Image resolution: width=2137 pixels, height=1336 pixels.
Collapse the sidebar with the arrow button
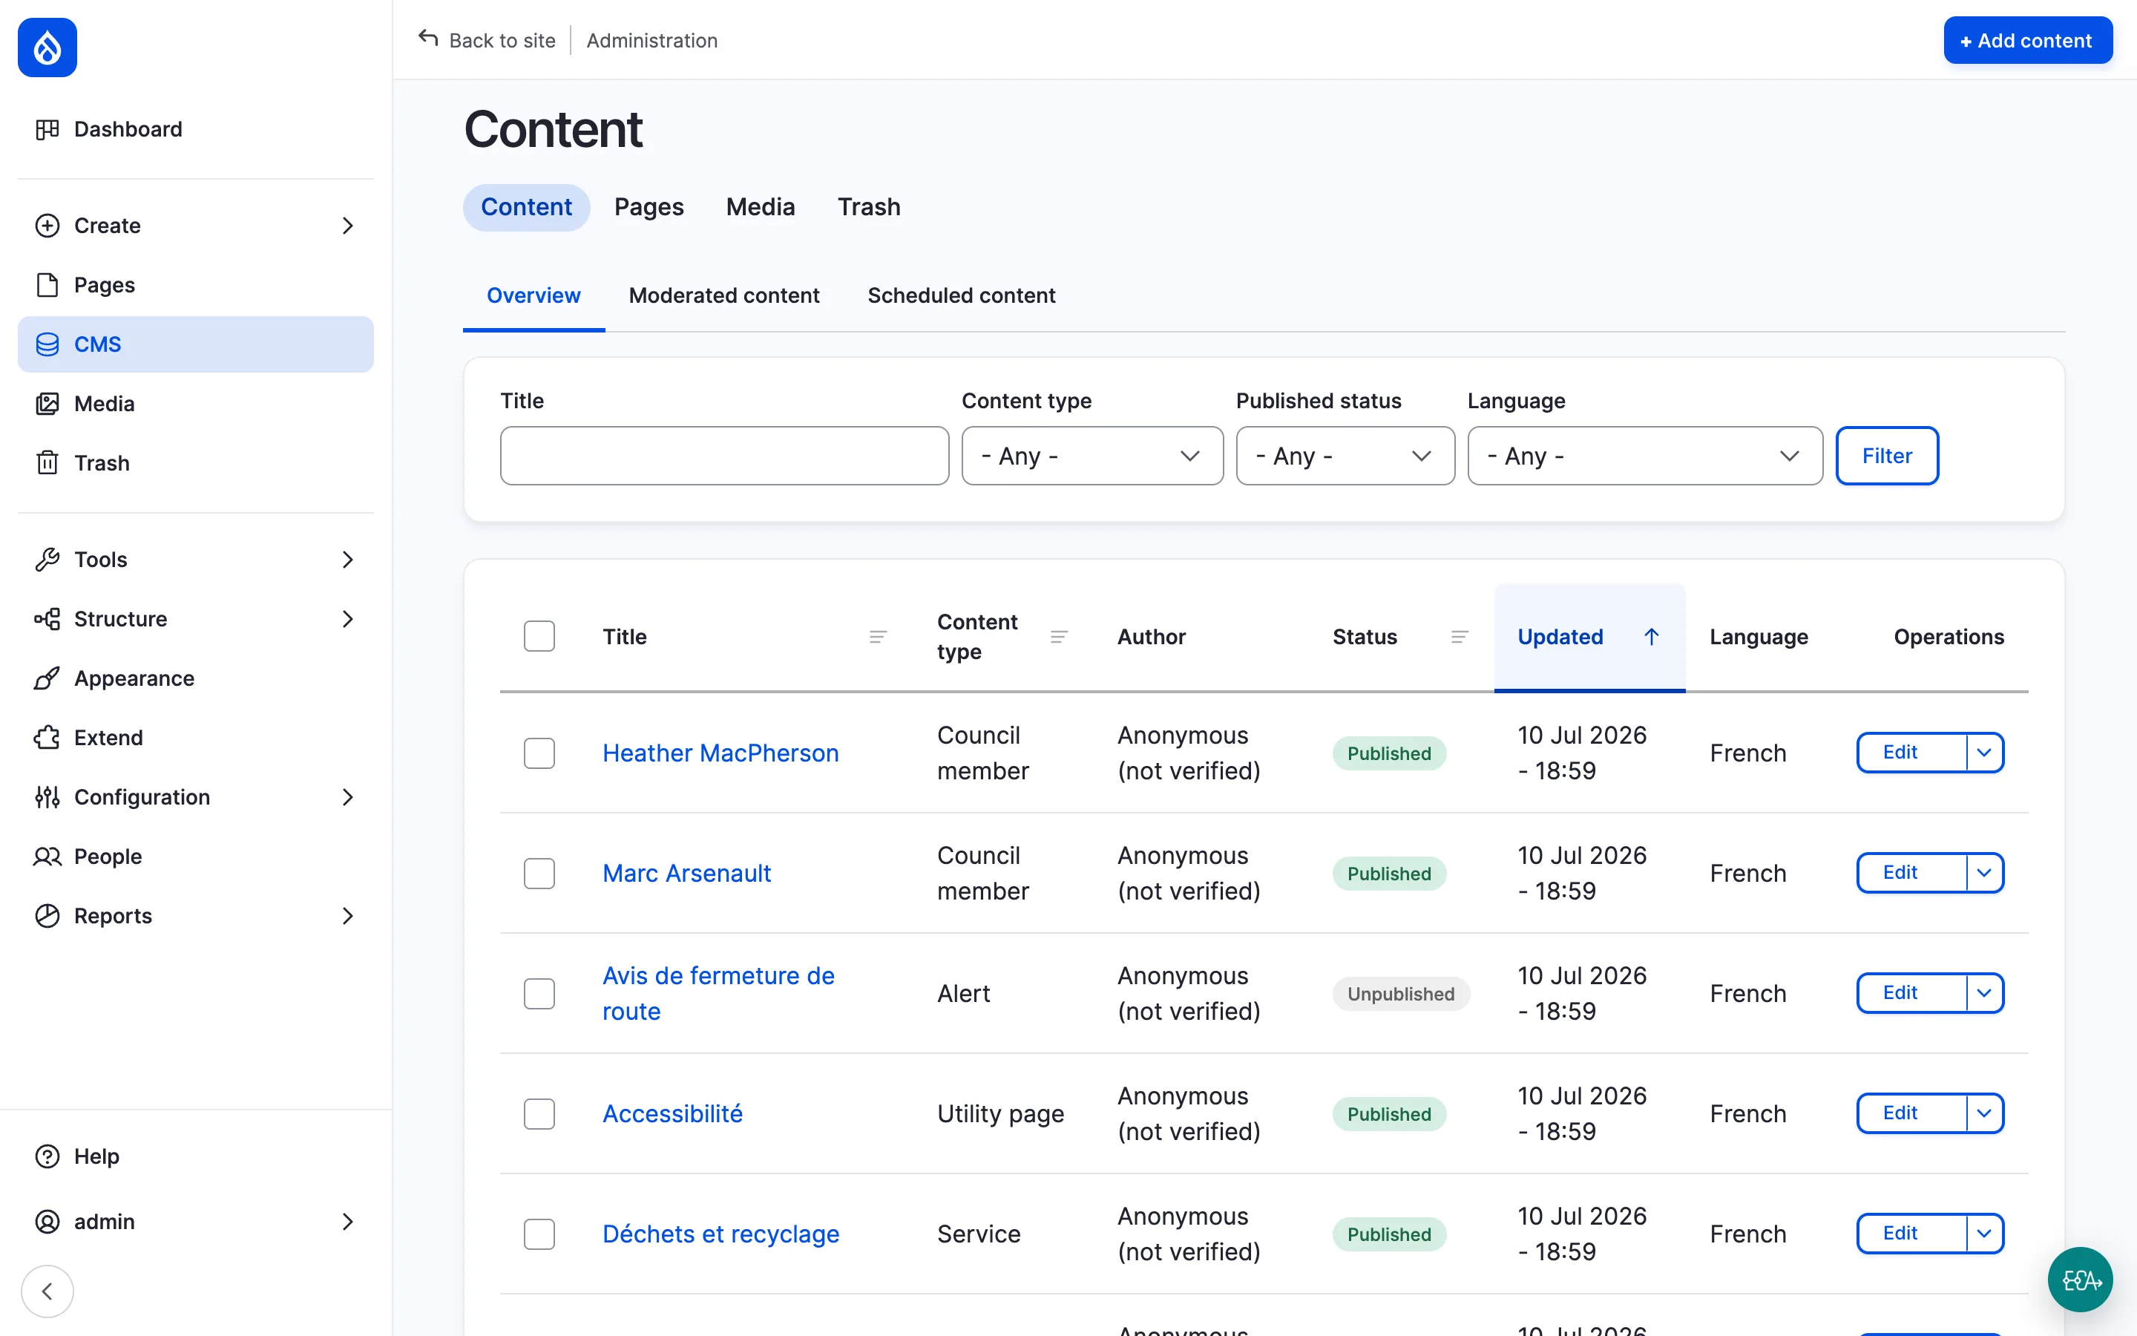[x=47, y=1291]
